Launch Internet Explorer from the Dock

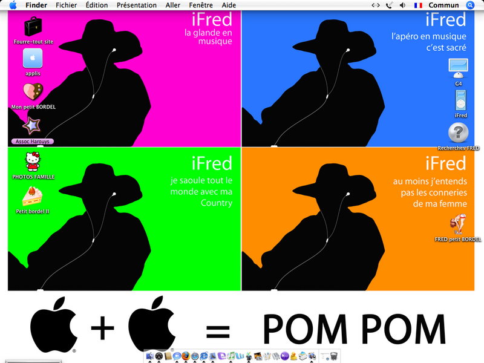coord(204,356)
